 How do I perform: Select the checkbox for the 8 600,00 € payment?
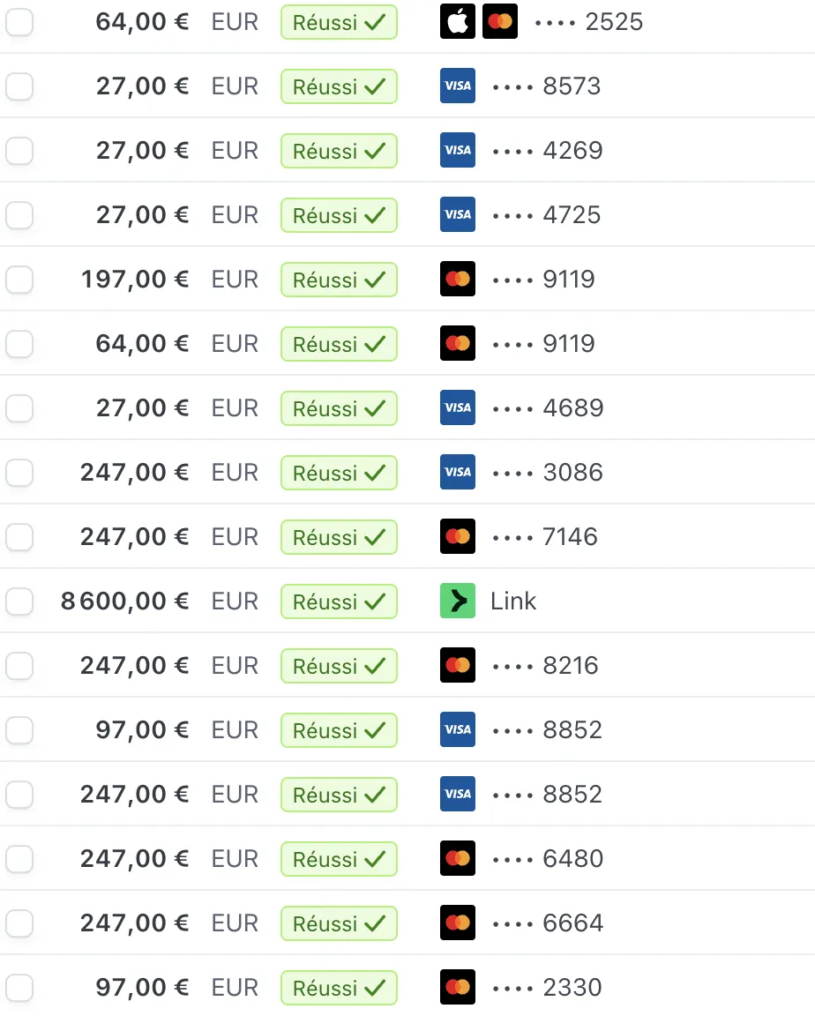coord(19,601)
